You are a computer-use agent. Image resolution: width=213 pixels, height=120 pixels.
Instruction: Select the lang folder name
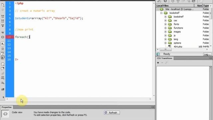click(x=176, y=39)
